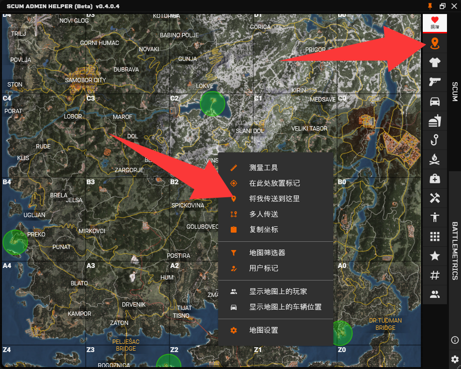Click the ZARGORJE map label
The width and height of the screenshot is (461, 369).
click(129, 170)
